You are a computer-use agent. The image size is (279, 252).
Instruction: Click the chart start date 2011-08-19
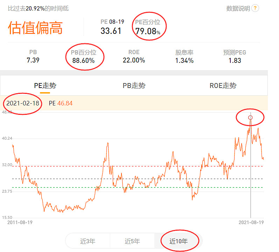(x=20, y=222)
